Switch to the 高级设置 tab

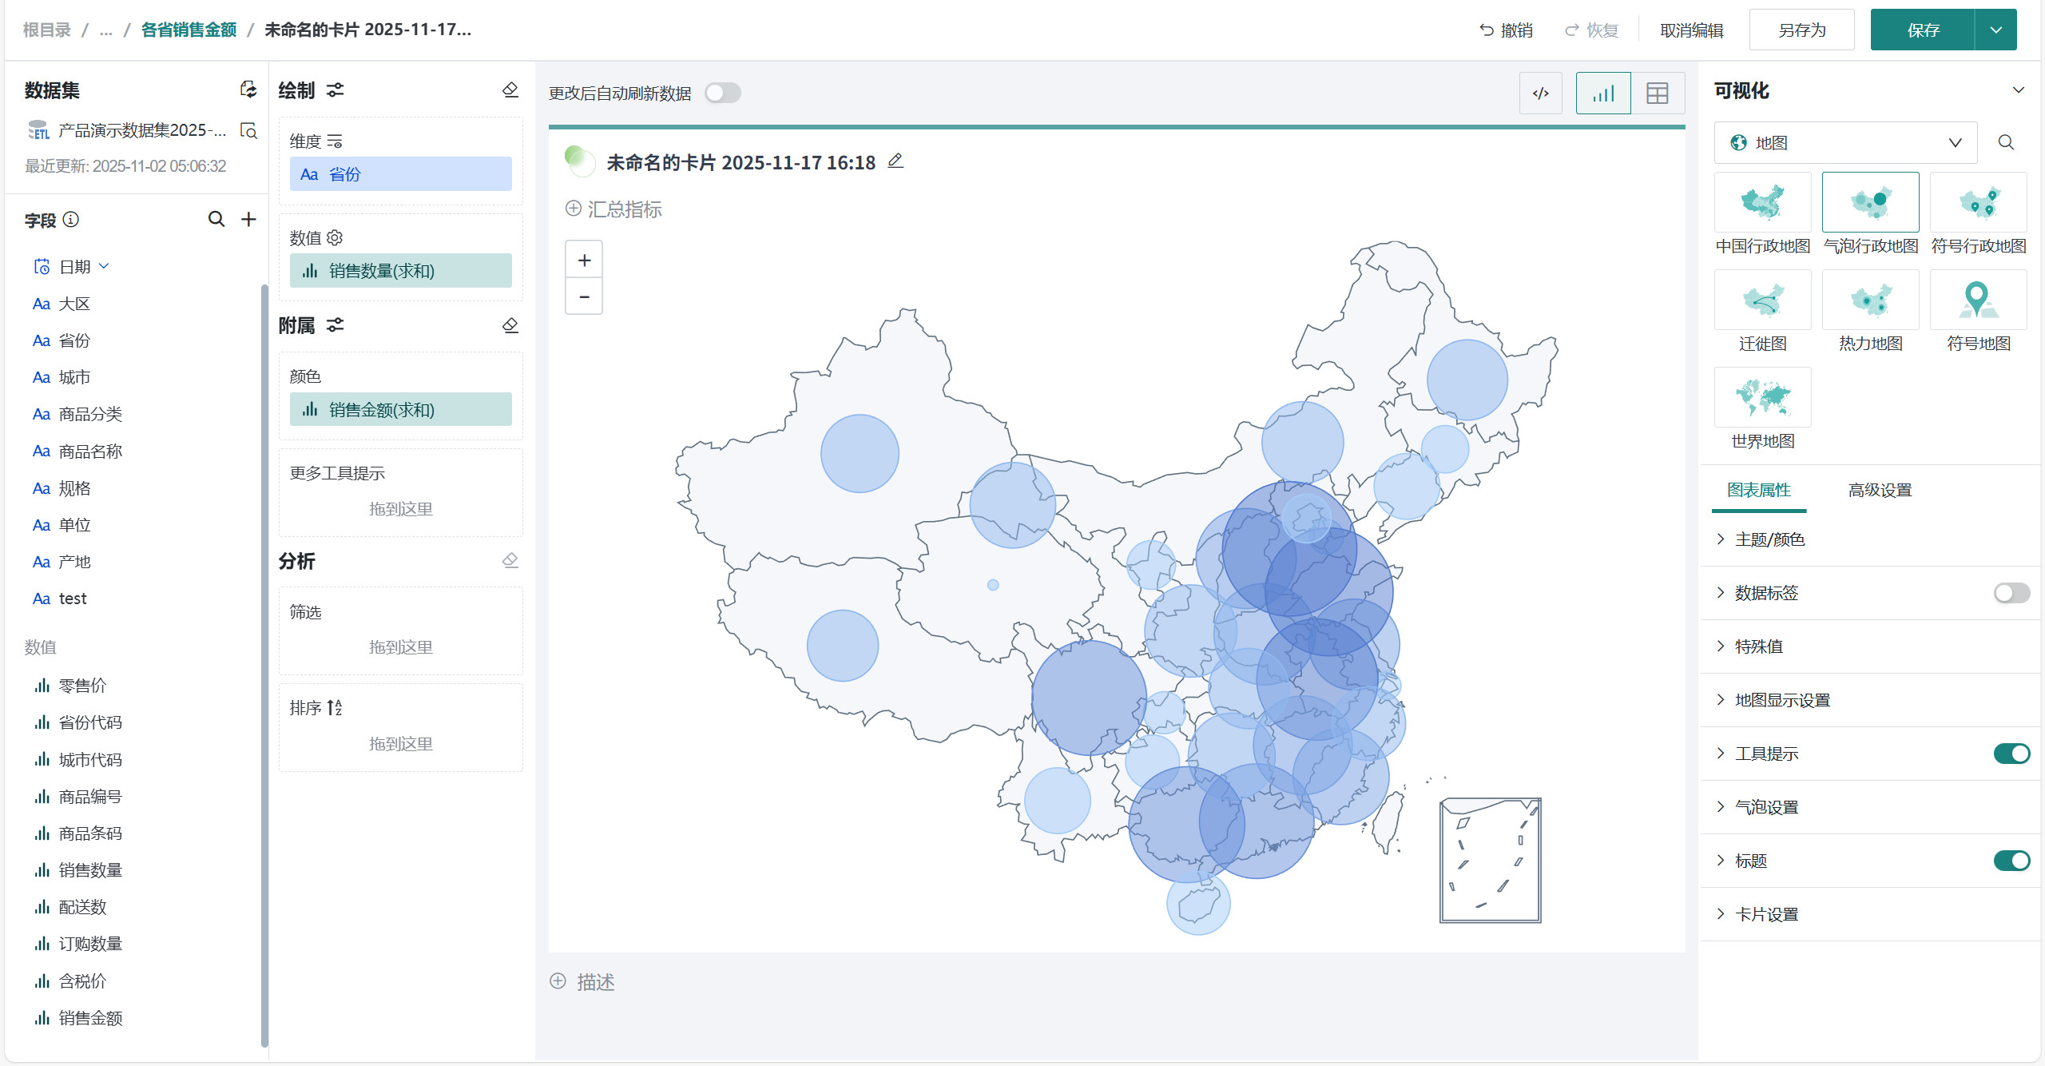1880,490
